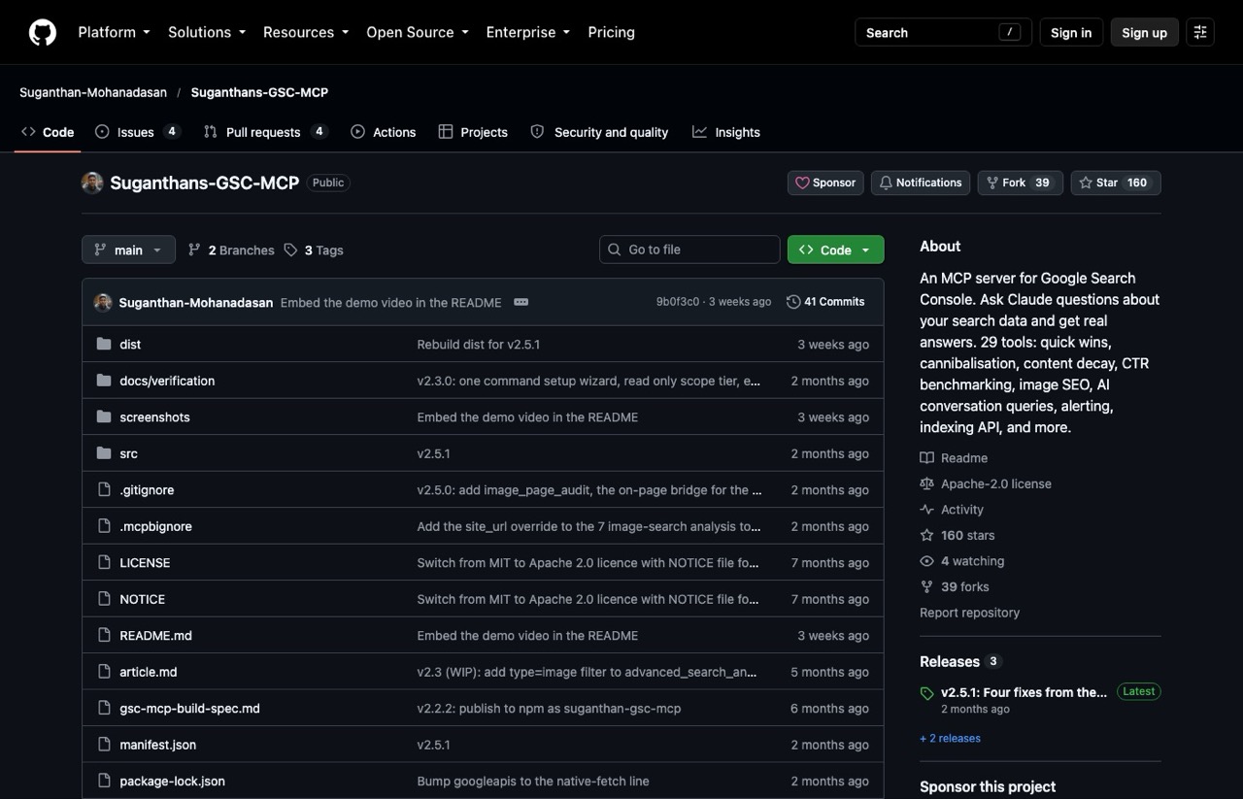Expand the Platform menu
Image resolution: width=1243 pixels, height=799 pixels.
(114, 32)
